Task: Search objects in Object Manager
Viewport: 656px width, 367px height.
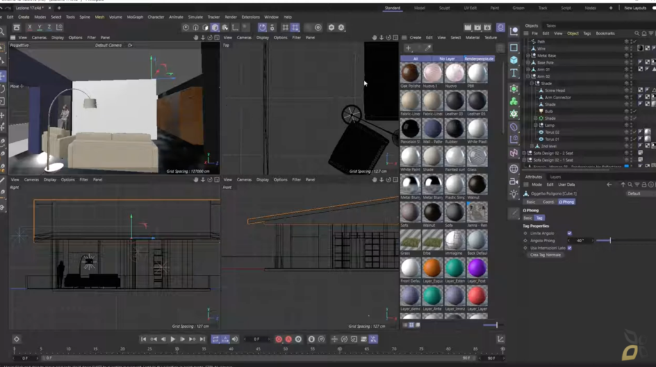Action: point(637,33)
